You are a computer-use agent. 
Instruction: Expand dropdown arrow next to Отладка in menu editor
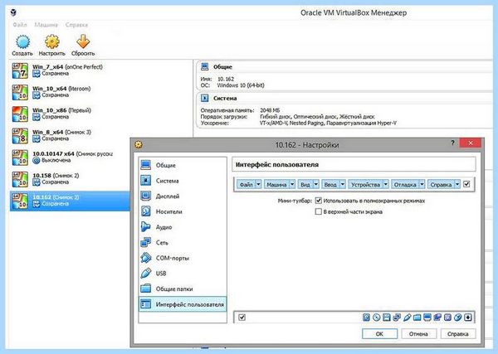pyautogui.click(x=422, y=184)
